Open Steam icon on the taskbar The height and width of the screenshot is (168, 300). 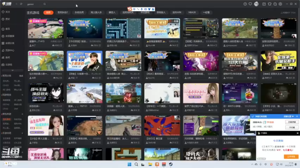tap(171, 164)
